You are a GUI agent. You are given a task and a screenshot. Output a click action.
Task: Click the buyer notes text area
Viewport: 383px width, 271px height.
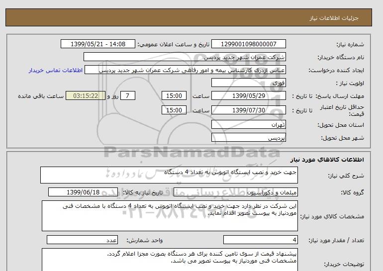coord(170,260)
